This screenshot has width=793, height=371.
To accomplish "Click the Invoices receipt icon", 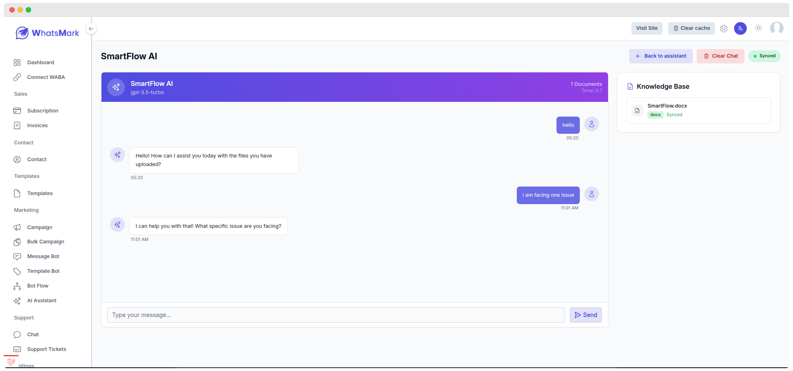I will coord(17,126).
